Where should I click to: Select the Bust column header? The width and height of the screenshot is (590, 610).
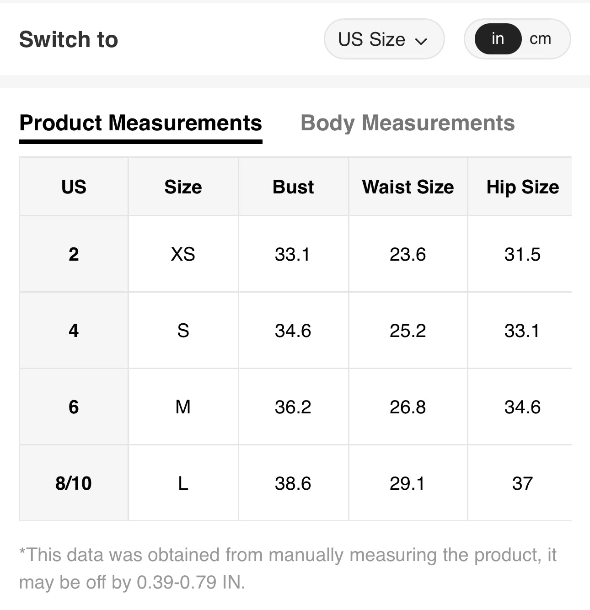click(293, 187)
